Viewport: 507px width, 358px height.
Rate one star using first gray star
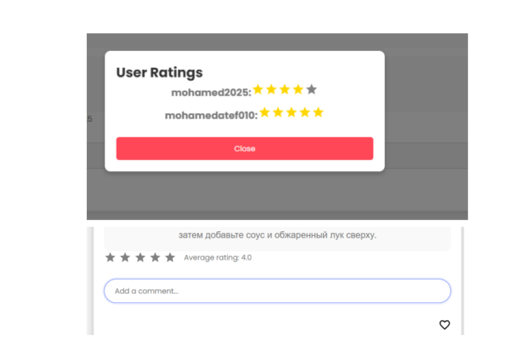point(110,257)
